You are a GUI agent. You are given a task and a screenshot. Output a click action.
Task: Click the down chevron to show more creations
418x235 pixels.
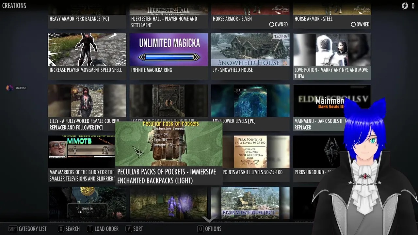point(209,219)
